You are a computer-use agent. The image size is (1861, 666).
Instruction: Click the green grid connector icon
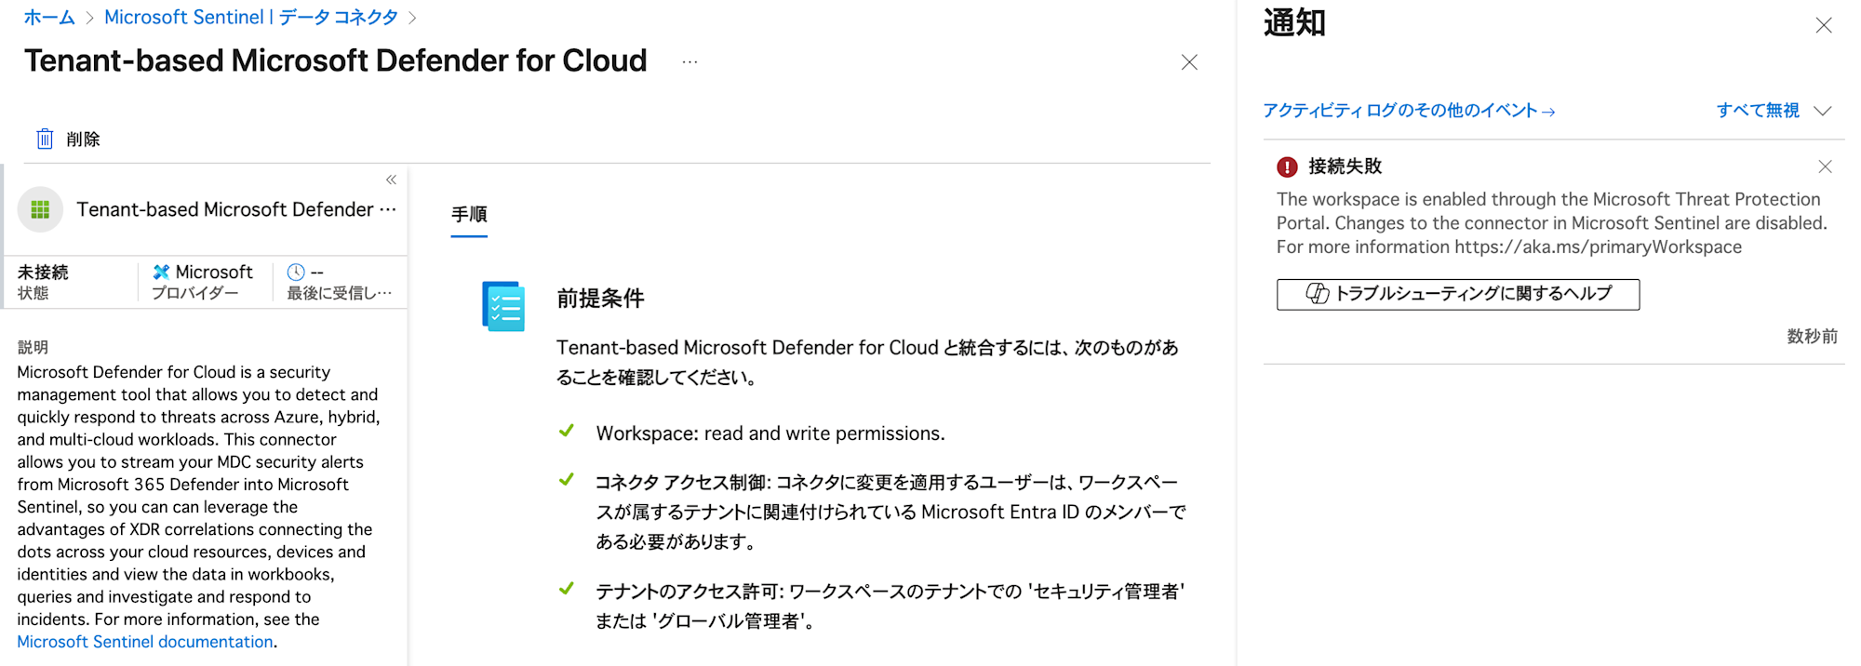(40, 209)
